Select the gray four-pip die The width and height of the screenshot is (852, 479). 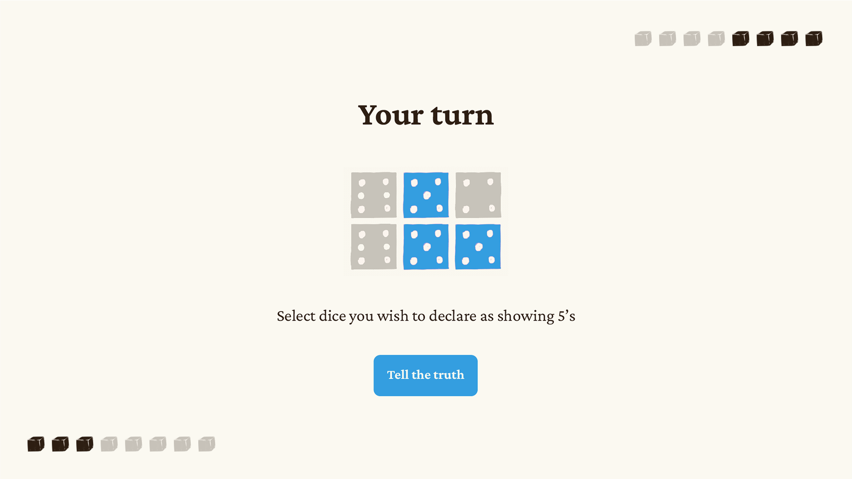tap(478, 195)
